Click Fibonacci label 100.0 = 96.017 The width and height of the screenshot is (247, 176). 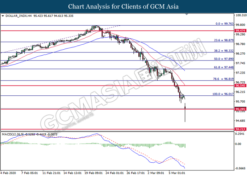point(223,94)
